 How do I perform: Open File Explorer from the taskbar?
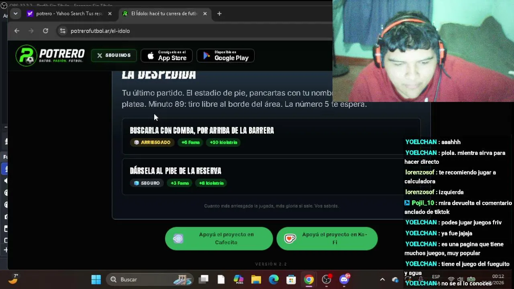(256, 279)
